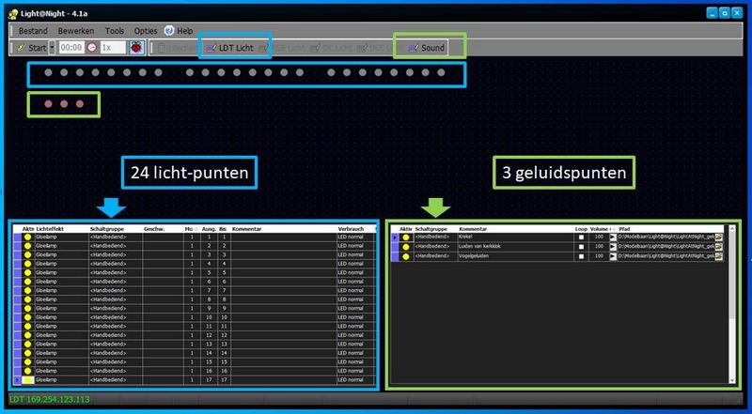Screen dimensions: 752x414
Task: Enable Loop checkbox for Krekel
Action: pyautogui.click(x=581, y=238)
